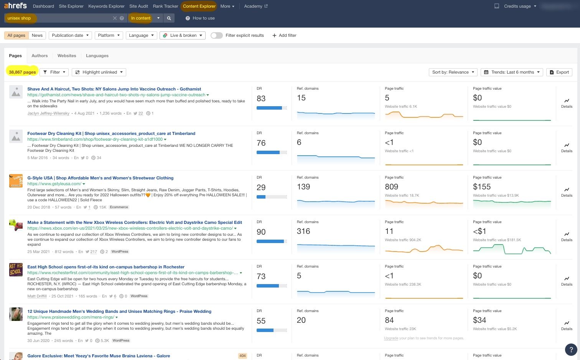Open the How to use help link
The image size is (580, 360).
click(200, 18)
